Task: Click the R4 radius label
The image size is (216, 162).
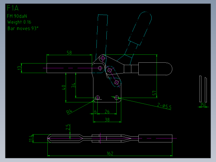Action: coord(69,112)
